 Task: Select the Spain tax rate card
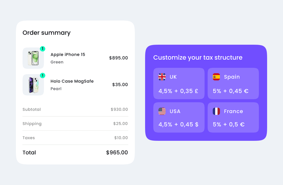pos(233,84)
